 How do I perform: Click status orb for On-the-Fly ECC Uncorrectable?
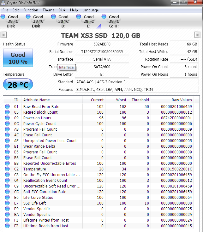point(7,175)
